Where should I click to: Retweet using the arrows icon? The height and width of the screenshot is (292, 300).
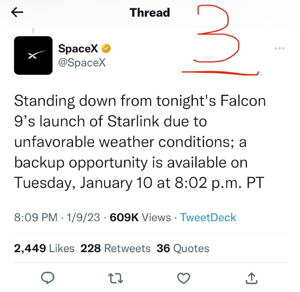pos(115,278)
